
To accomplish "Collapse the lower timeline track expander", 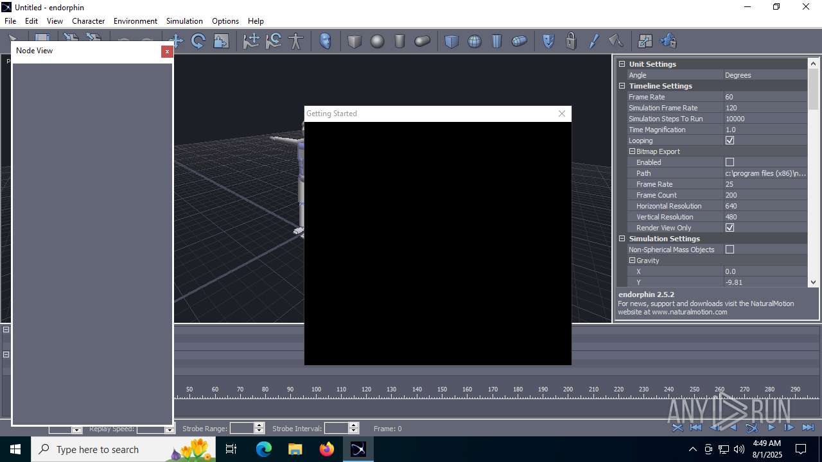I will pyautogui.click(x=6, y=355).
